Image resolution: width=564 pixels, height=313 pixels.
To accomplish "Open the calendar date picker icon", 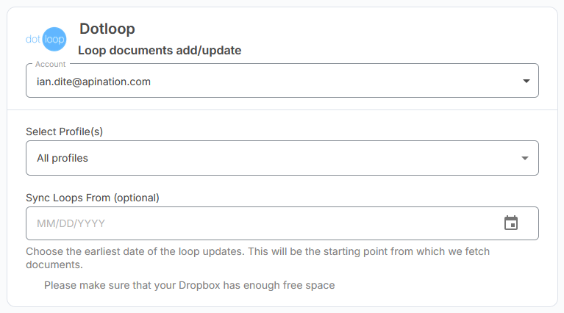I will pos(511,223).
